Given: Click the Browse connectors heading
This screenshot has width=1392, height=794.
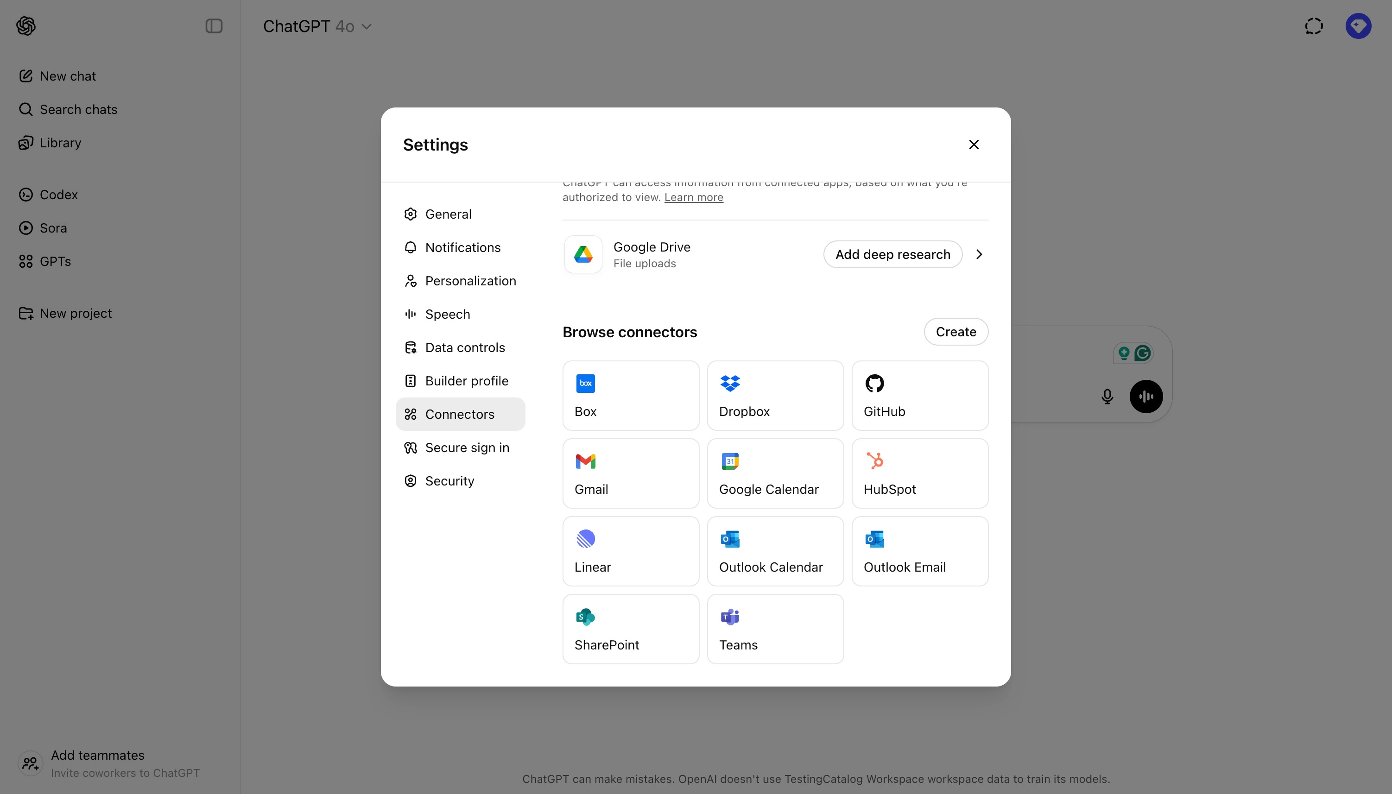Looking at the screenshot, I should tap(629, 332).
